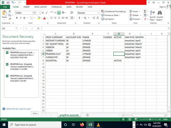Open 'Which file do I want to save?' link
This screenshot has width=171, height=128.
coord(19,109)
